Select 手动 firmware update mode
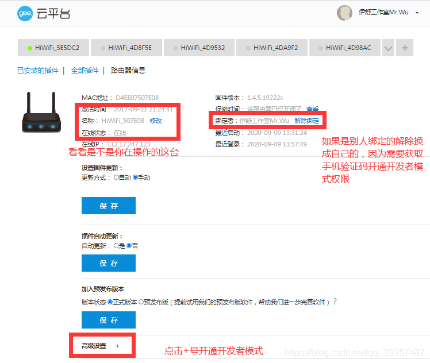The height and width of the screenshot is (363, 430). [x=135, y=177]
